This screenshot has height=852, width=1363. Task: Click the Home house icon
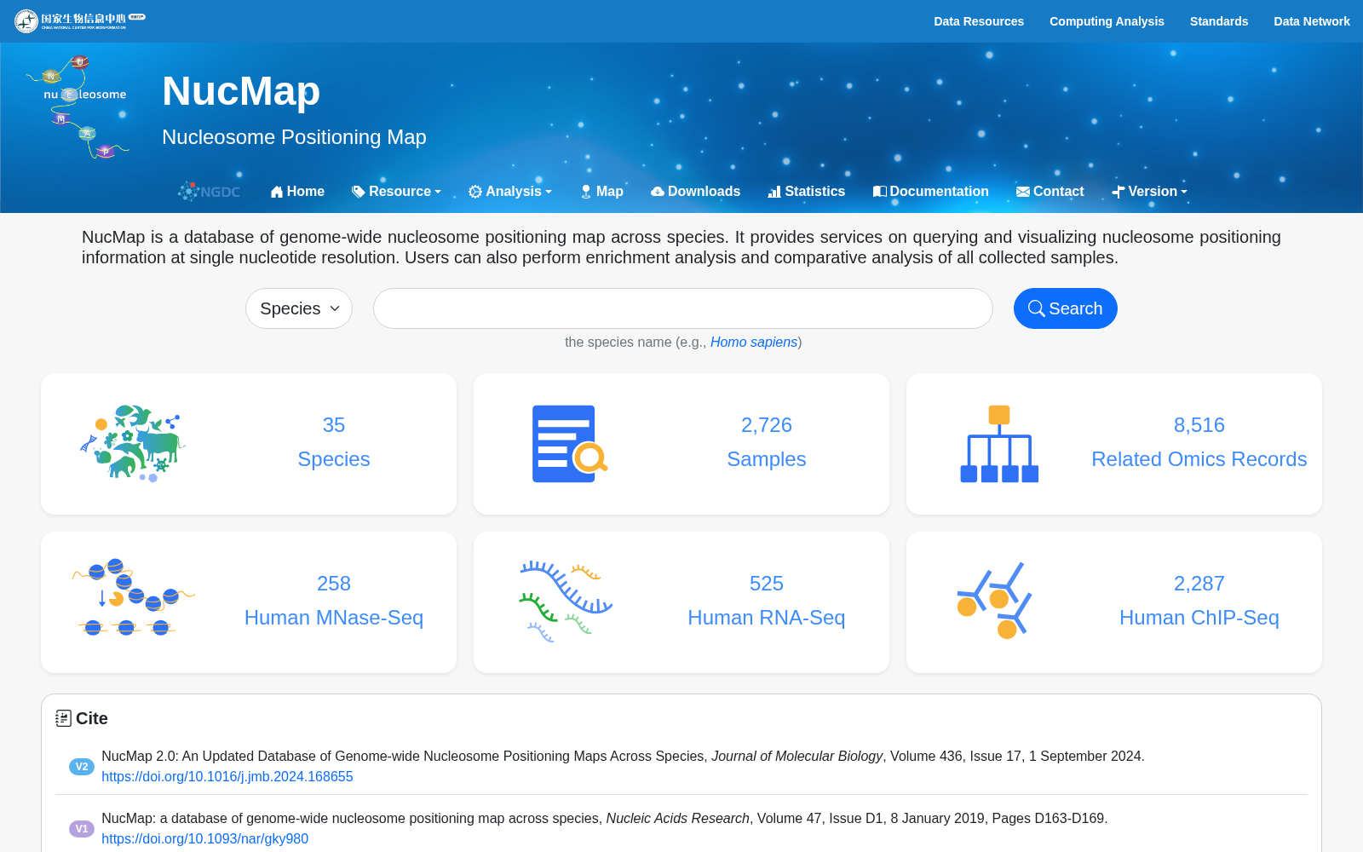[277, 192]
